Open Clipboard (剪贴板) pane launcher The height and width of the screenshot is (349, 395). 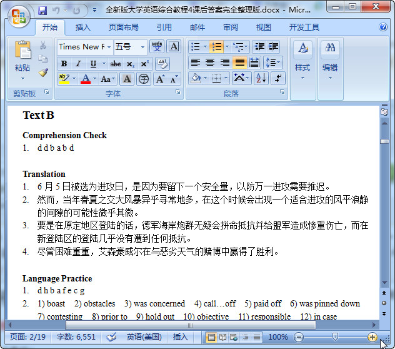click(x=47, y=92)
